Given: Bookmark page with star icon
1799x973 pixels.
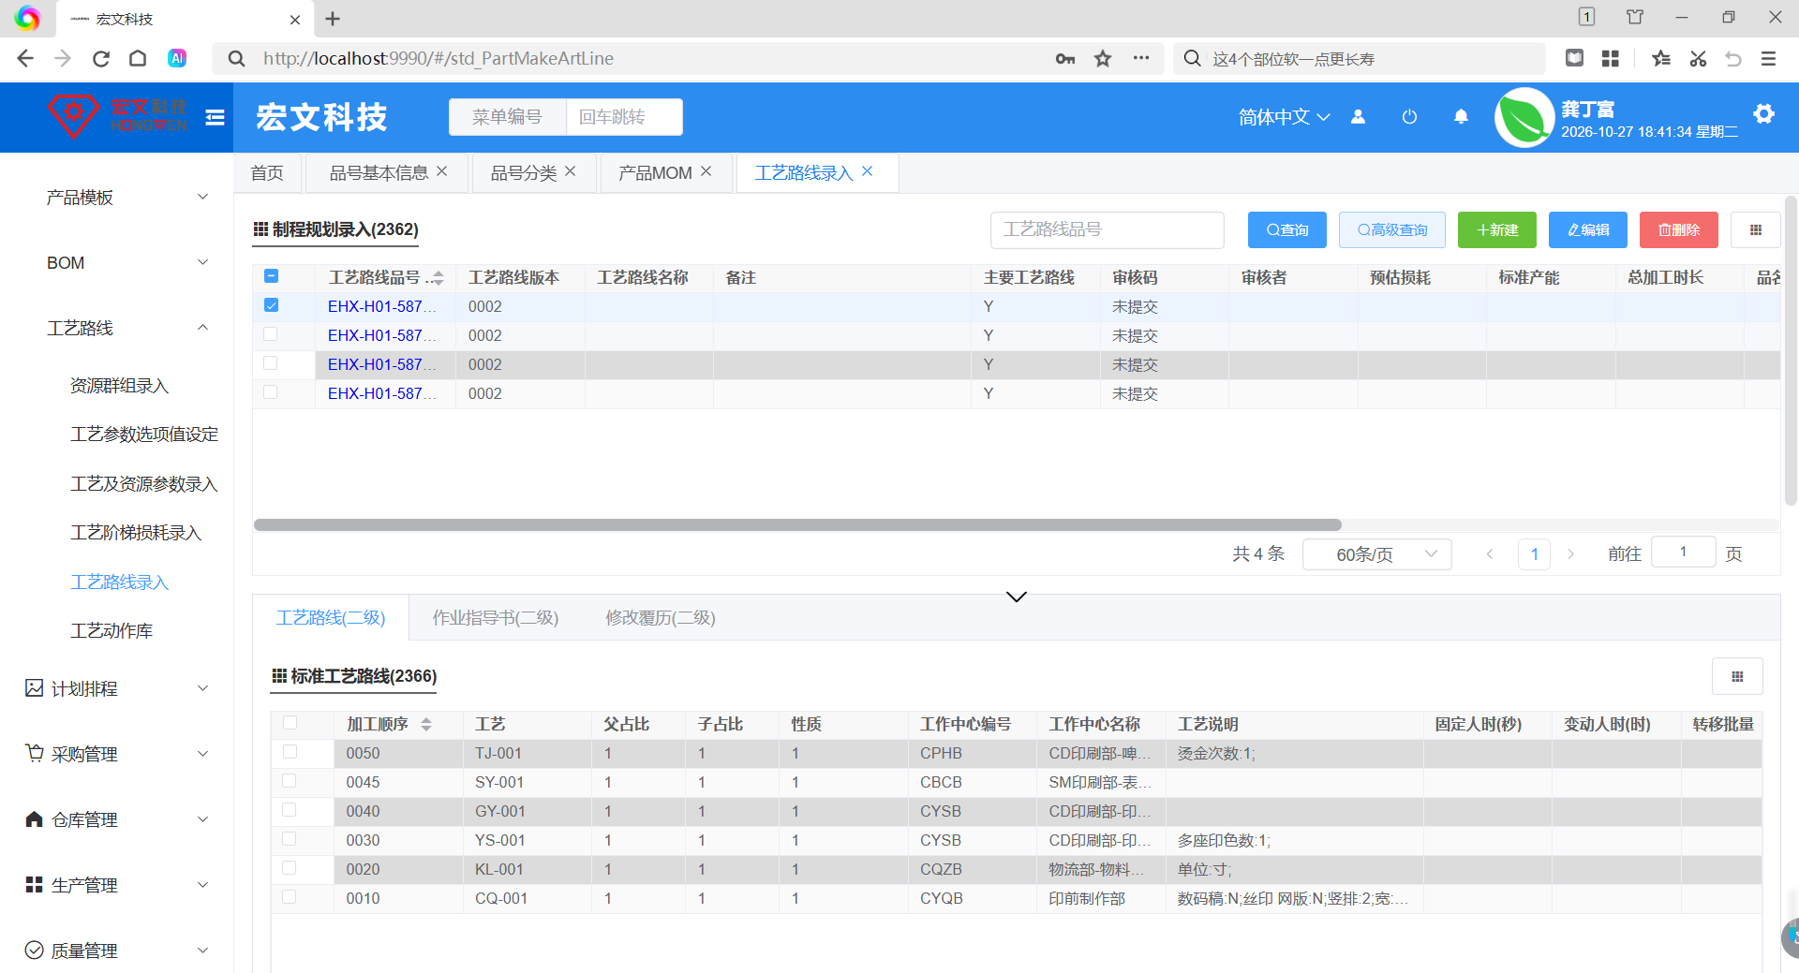Looking at the screenshot, I should [1103, 58].
